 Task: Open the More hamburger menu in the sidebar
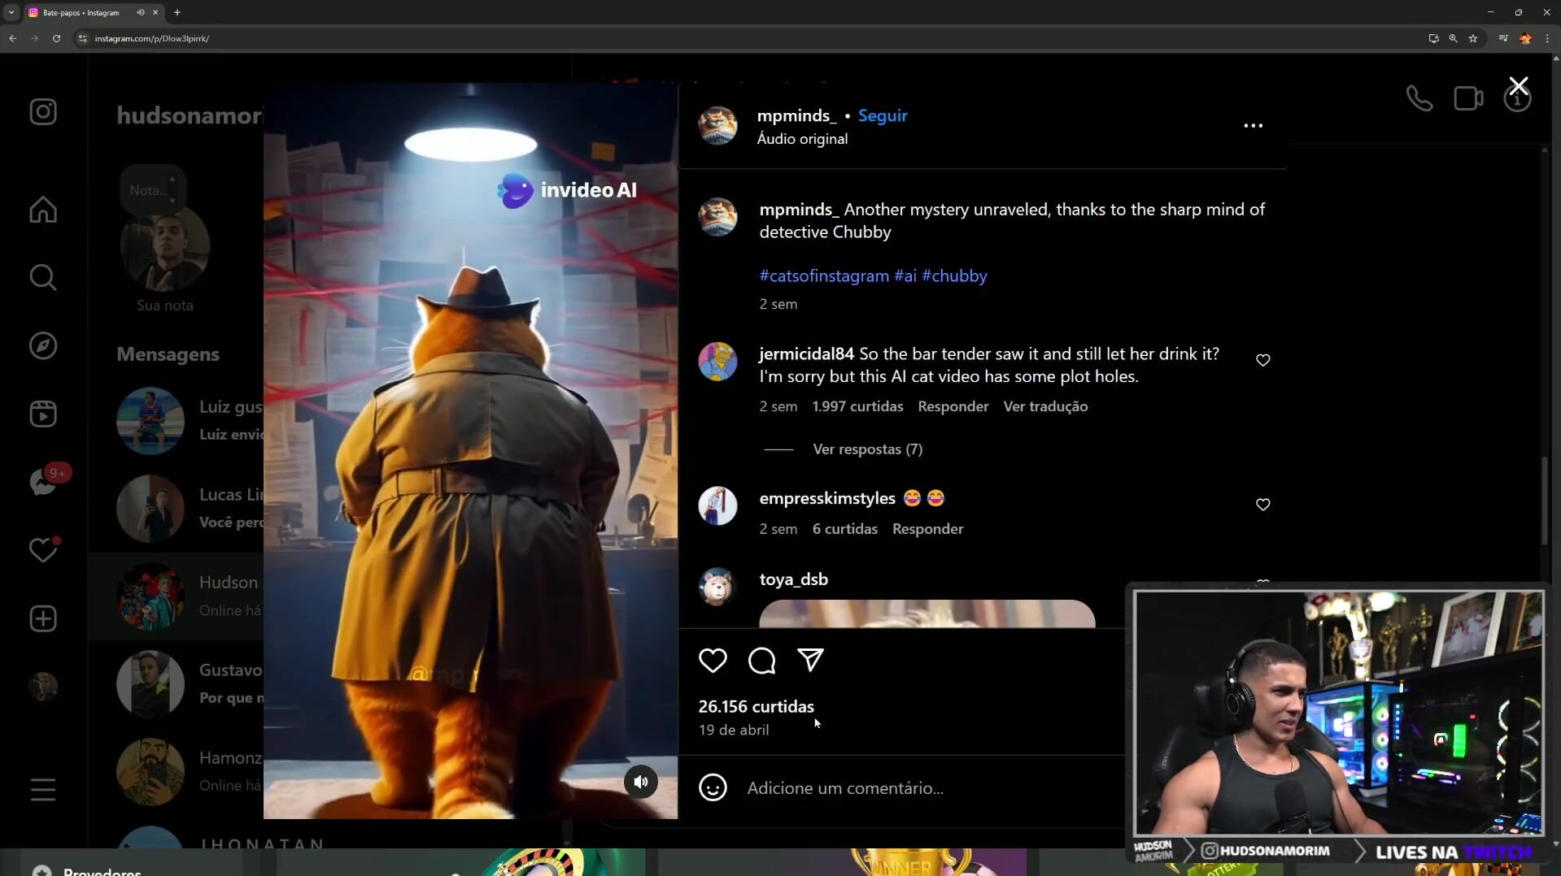43,790
